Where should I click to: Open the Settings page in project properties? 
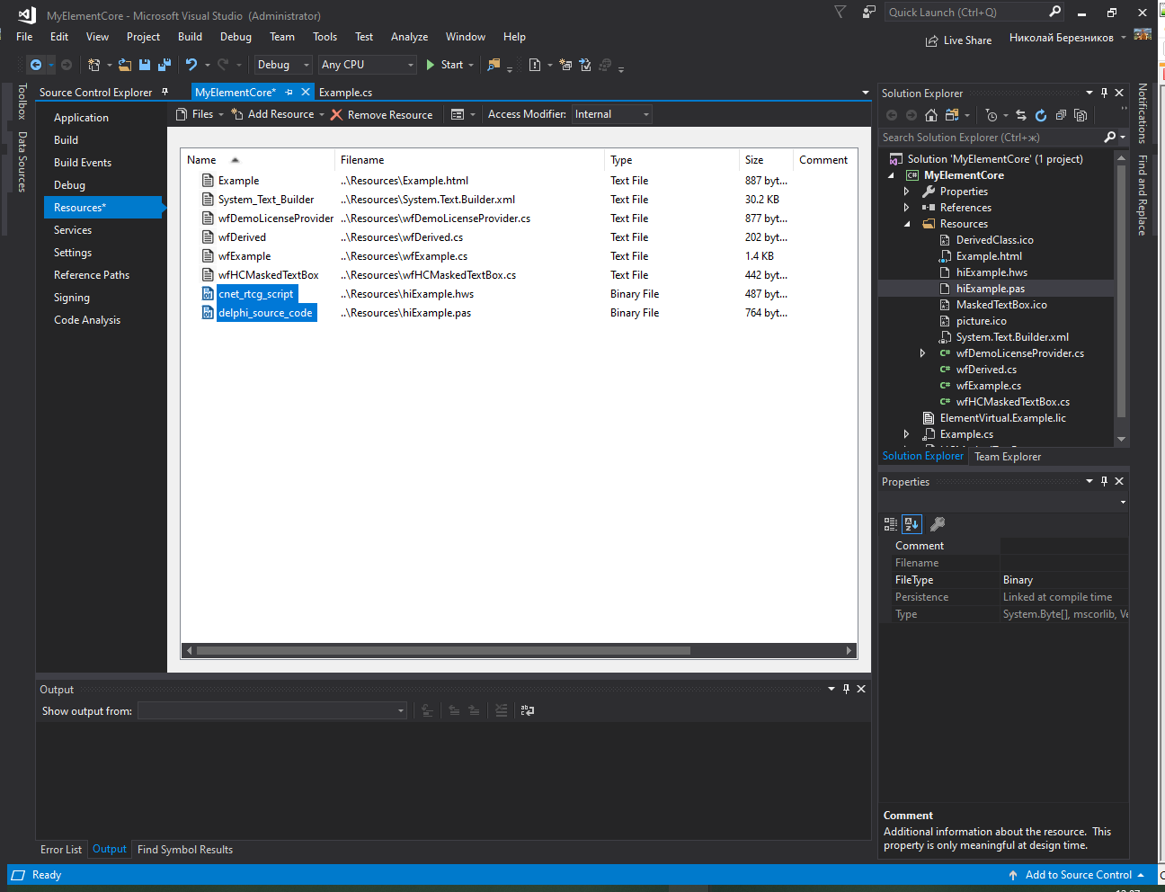73,253
